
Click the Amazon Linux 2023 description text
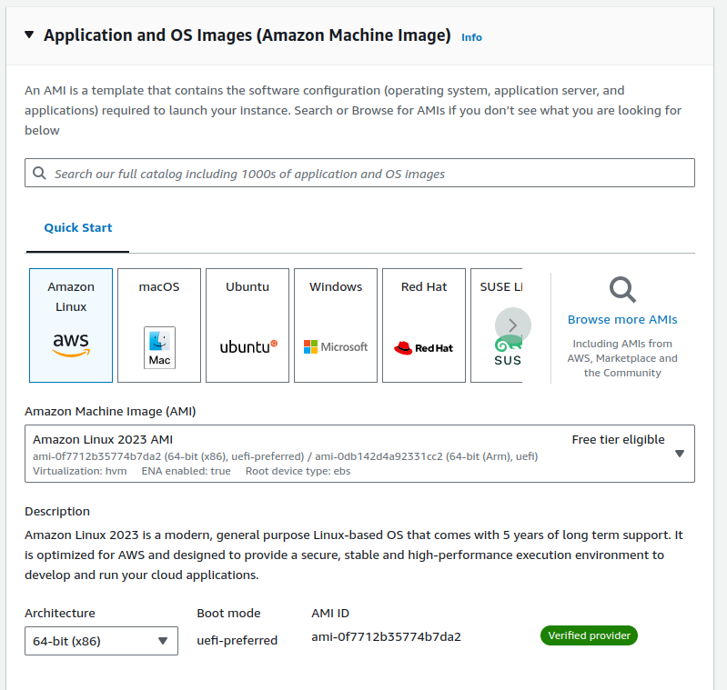(x=353, y=555)
